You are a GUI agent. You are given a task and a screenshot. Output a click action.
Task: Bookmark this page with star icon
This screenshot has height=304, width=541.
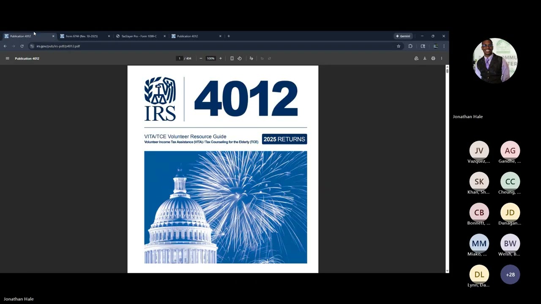(x=399, y=46)
